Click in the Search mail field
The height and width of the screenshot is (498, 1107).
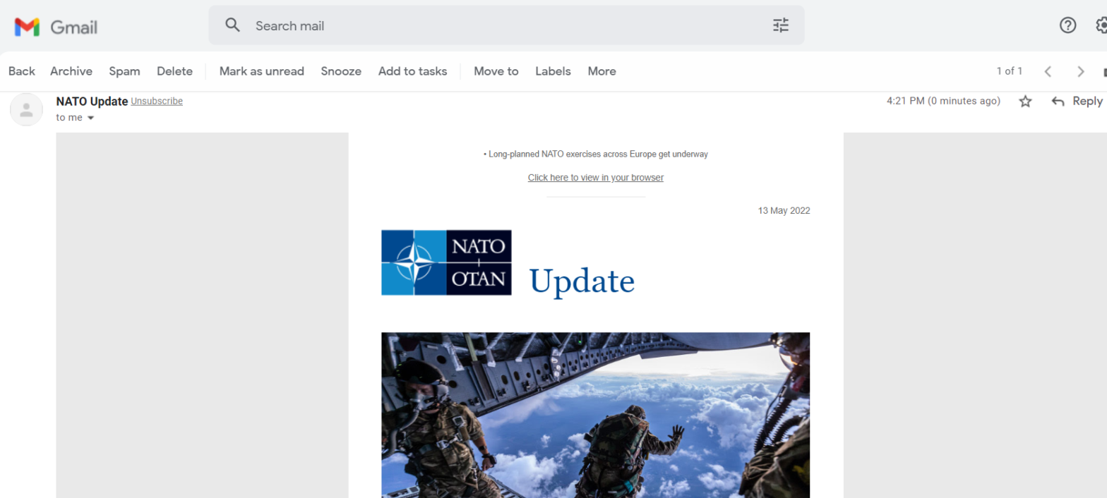[506, 25]
